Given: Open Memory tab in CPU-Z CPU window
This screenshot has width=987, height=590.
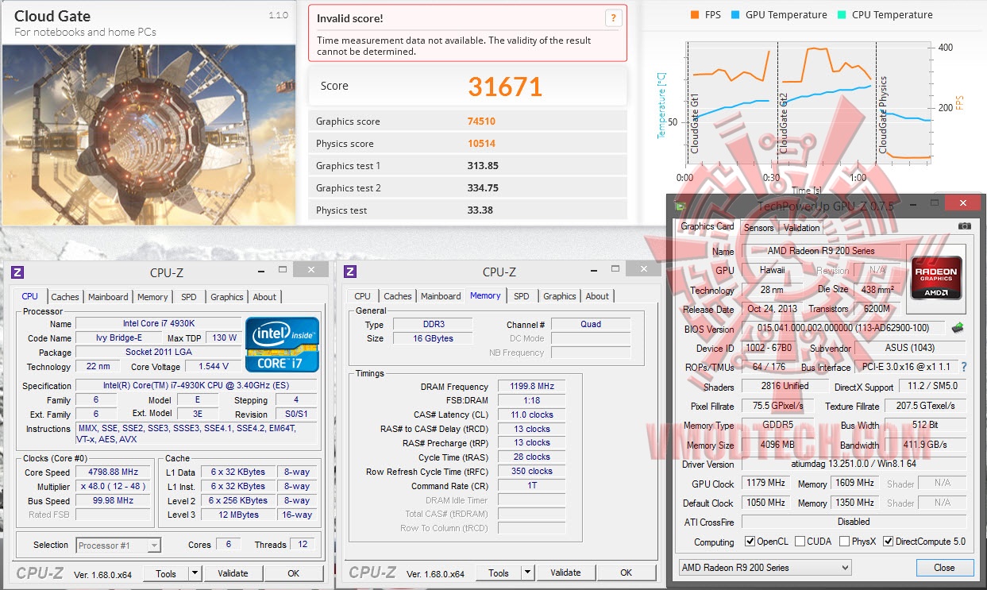Looking at the screenshot, I should [x=152, y=297].
